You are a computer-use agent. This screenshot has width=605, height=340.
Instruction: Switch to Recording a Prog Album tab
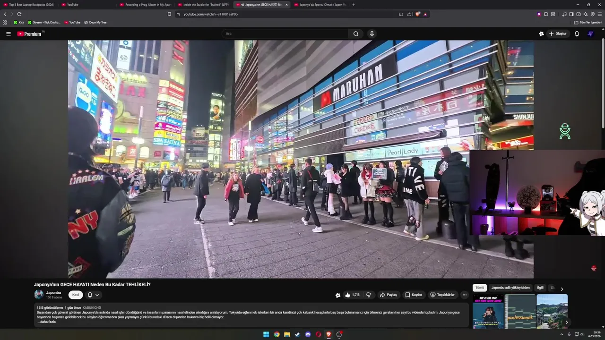point(146,5)
